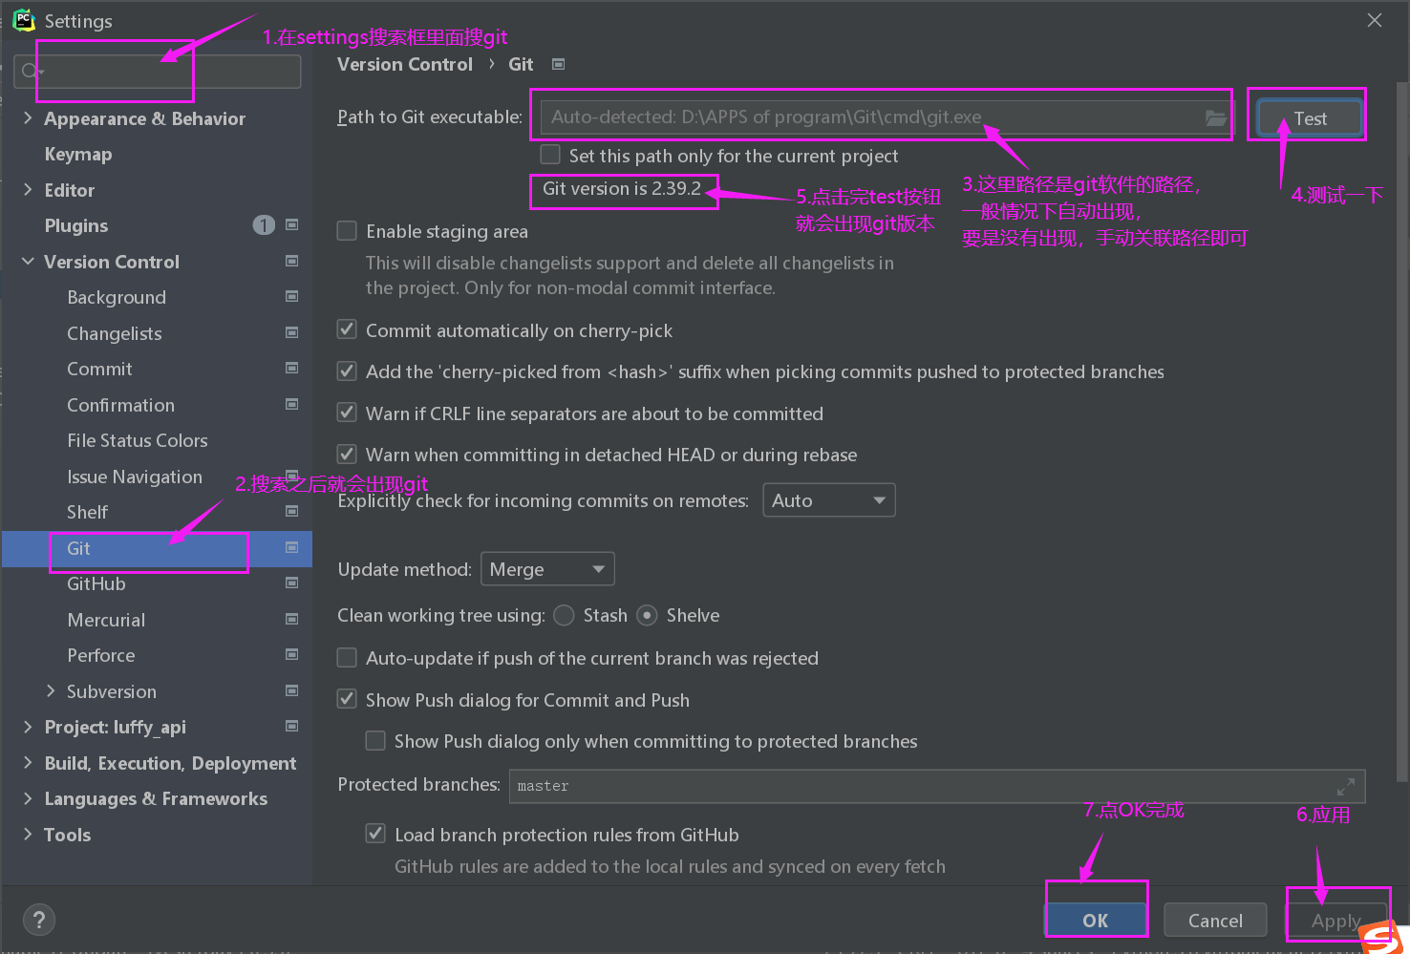Click the project settings icon on the Changelists row
Image resolution: width=1410 pixels, height=954 pixels.
[292, 332]
